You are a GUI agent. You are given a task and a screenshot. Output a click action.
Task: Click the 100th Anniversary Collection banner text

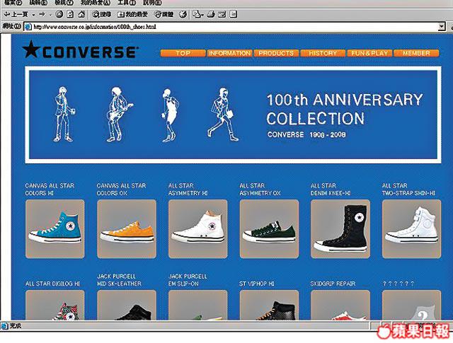tap(345, 109)
